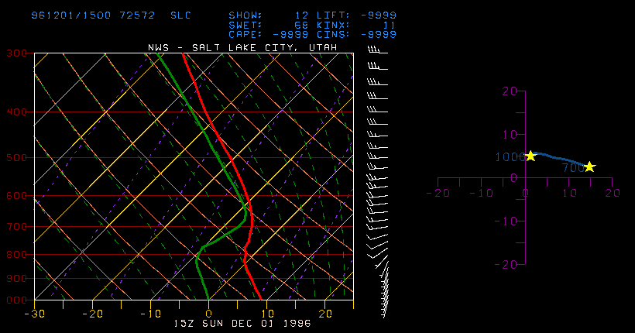Select the SHOW: index label

pos(245,15)
